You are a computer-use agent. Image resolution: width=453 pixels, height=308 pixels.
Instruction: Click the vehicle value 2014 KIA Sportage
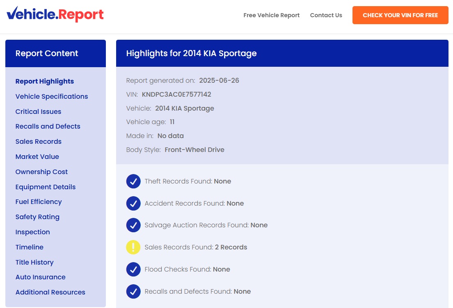point(185,109)
